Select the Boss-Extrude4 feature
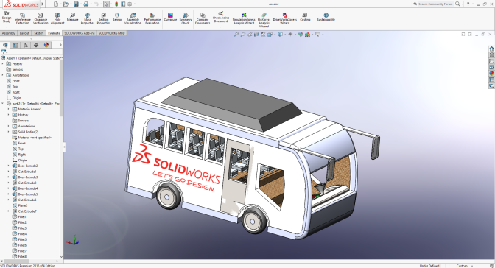The height and width of the screenshot is (268, 495). click(25, 188)
